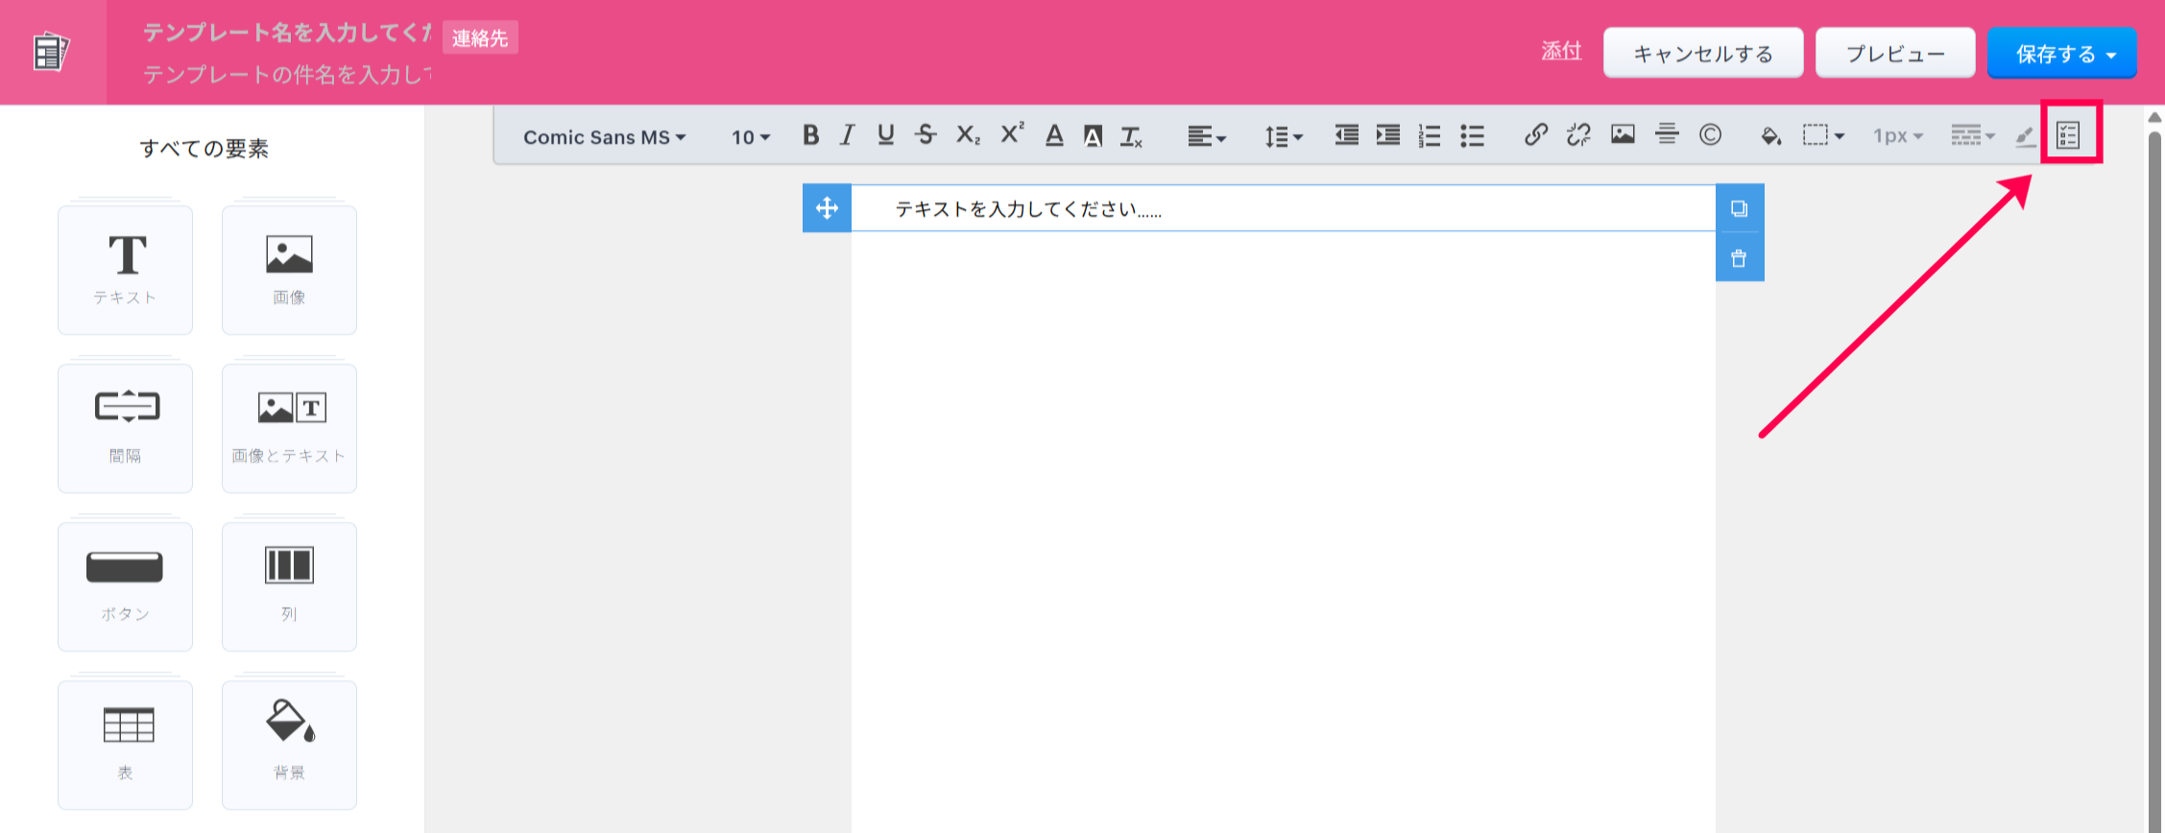Insert an image from the toolbar
This screenshot has width=2165, height=833.
click(x=1623, y=135)
